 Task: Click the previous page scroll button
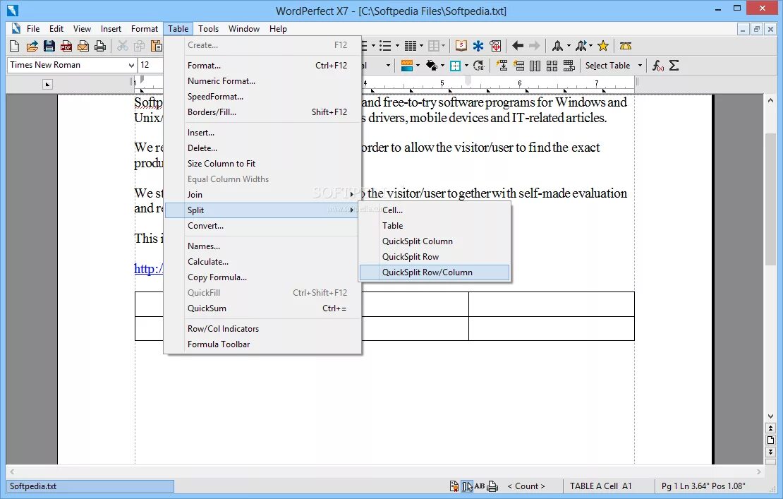[770, 428]
